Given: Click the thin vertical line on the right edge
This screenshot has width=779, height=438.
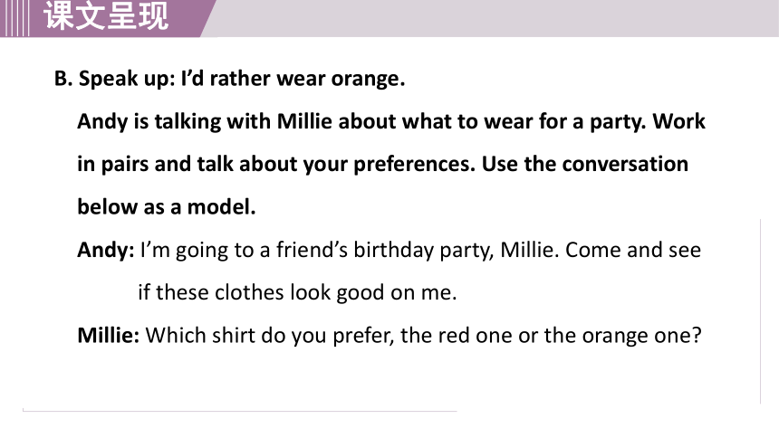Looking at the screenshot, I should [x=760, y=311].
